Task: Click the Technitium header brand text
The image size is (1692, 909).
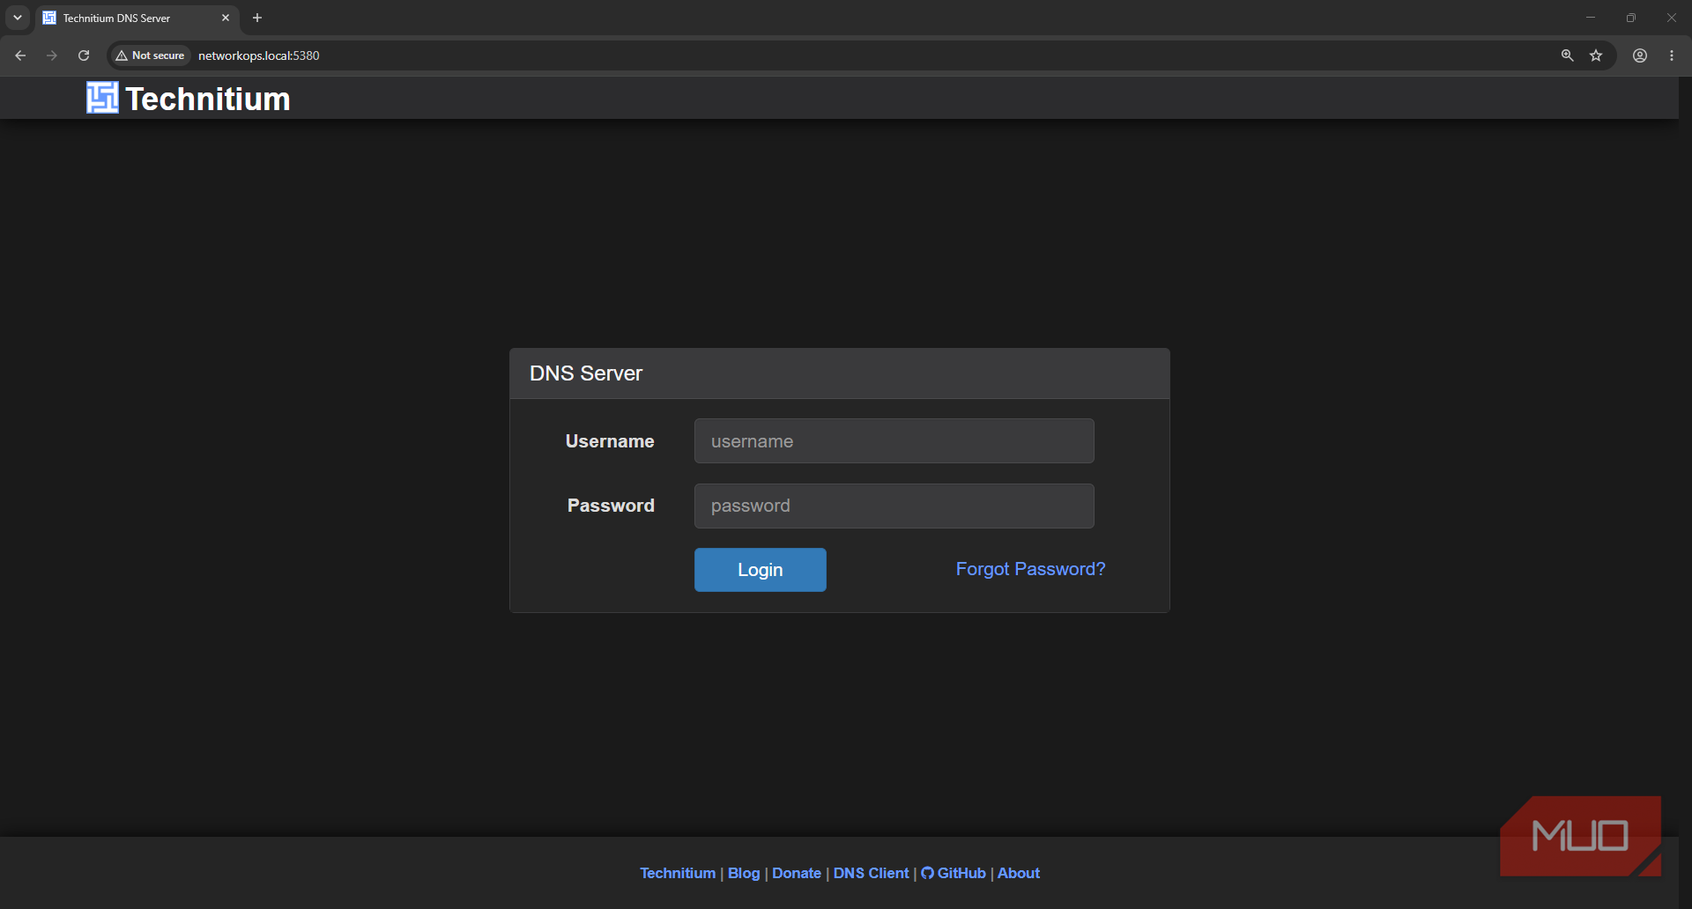Action: pyautogui.click(x=208, y=99)
